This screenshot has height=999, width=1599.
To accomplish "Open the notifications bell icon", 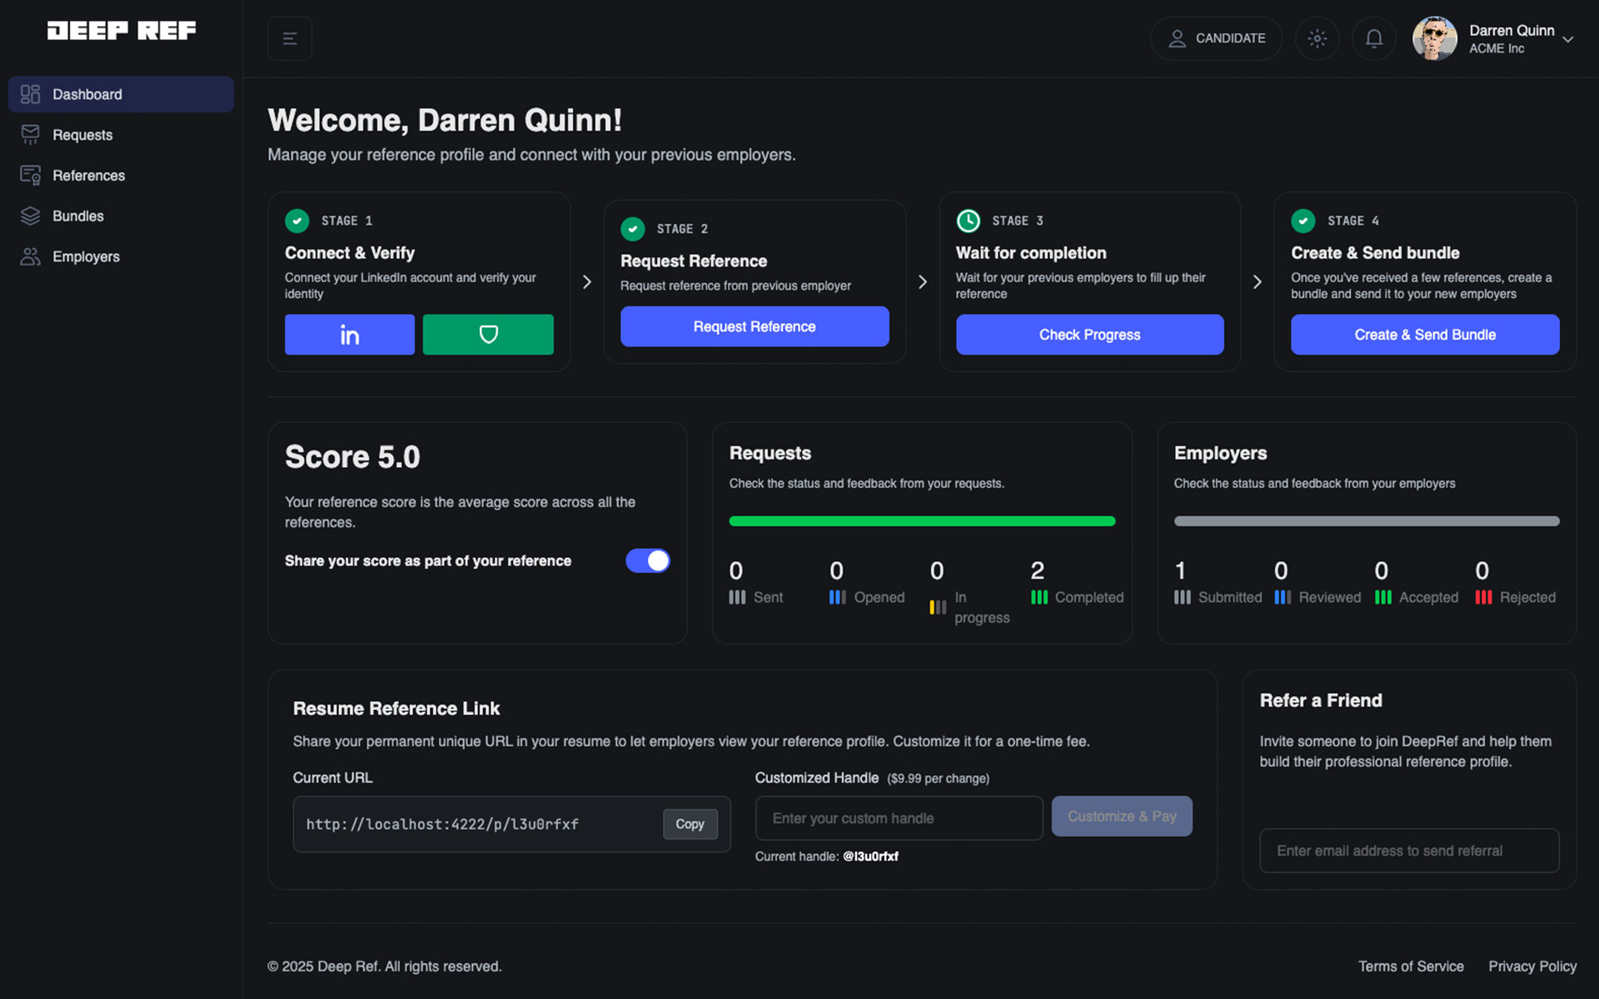I will 1373,38.
